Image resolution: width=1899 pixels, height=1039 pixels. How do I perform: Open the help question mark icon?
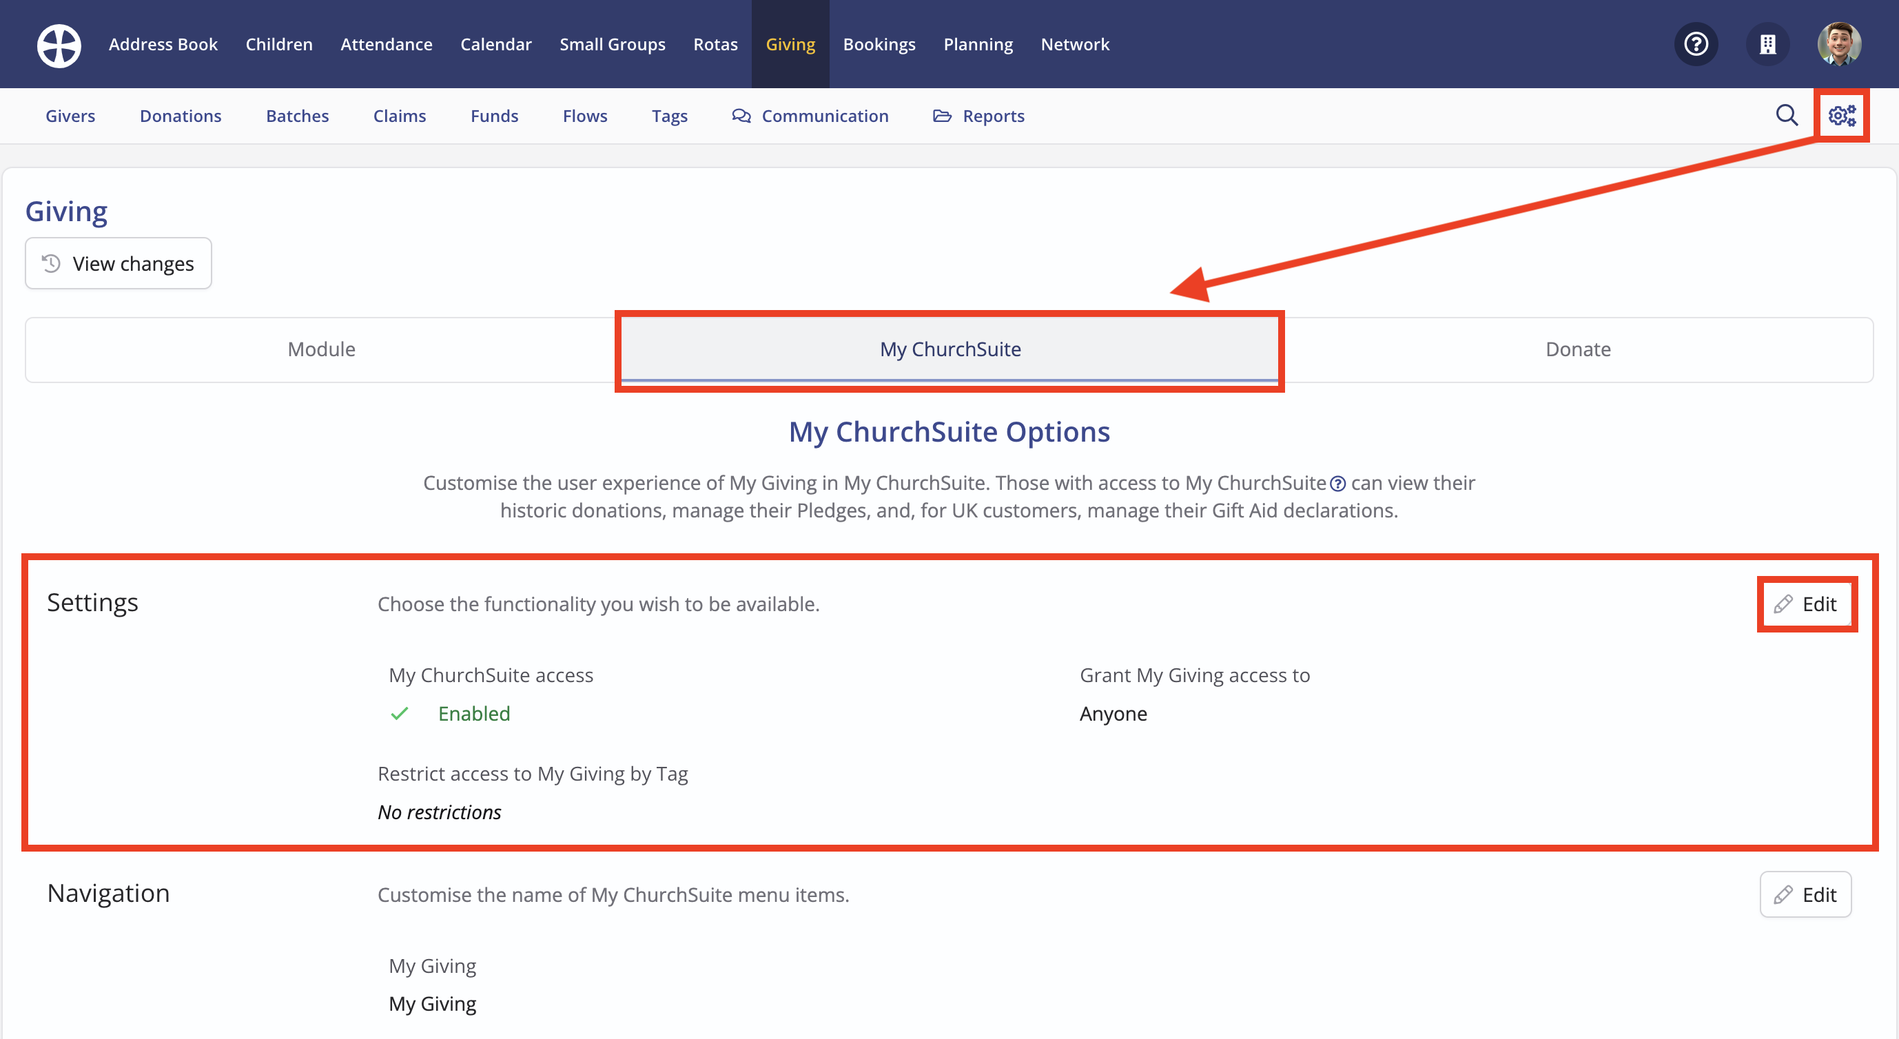pos(1696,44)
